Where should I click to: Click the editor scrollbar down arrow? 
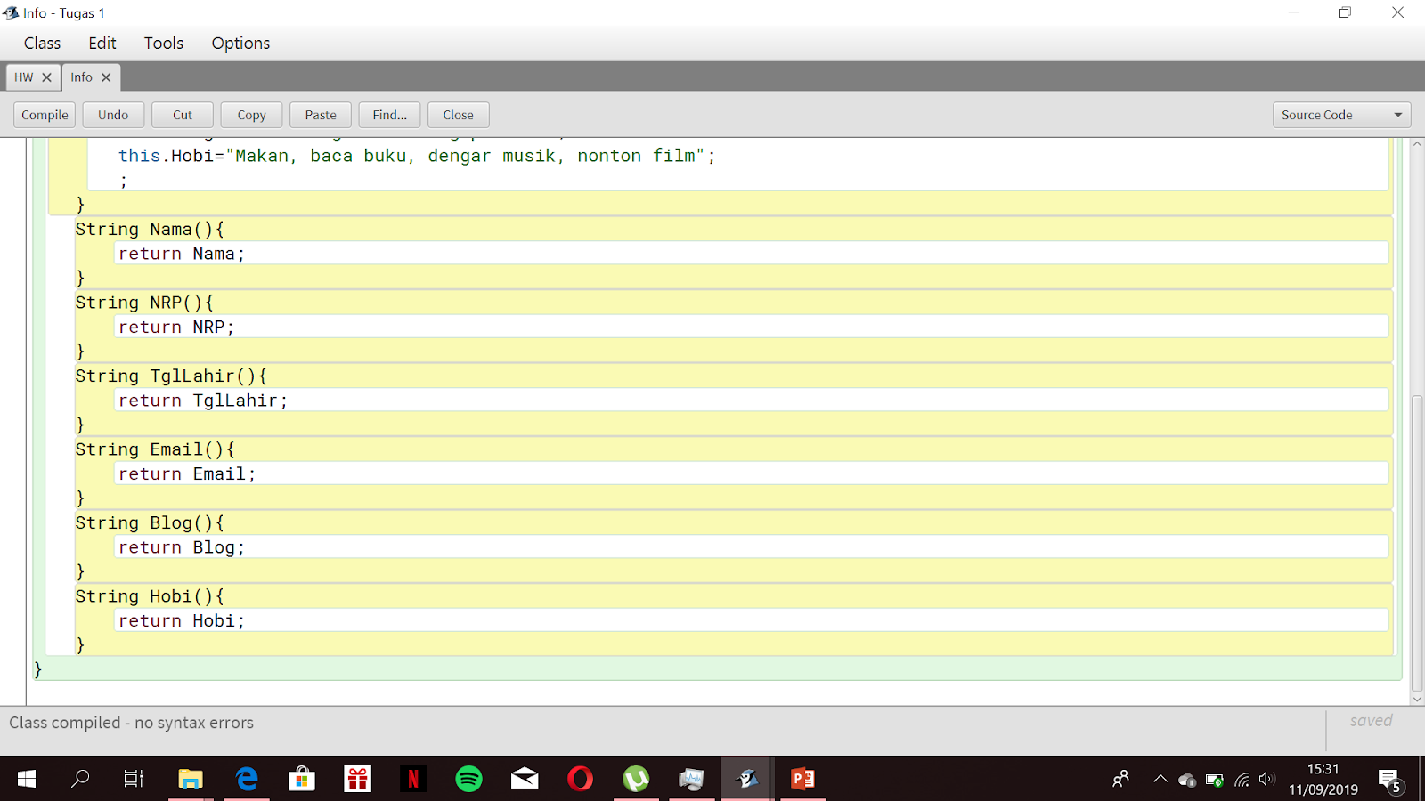[x=1416, y=700]
